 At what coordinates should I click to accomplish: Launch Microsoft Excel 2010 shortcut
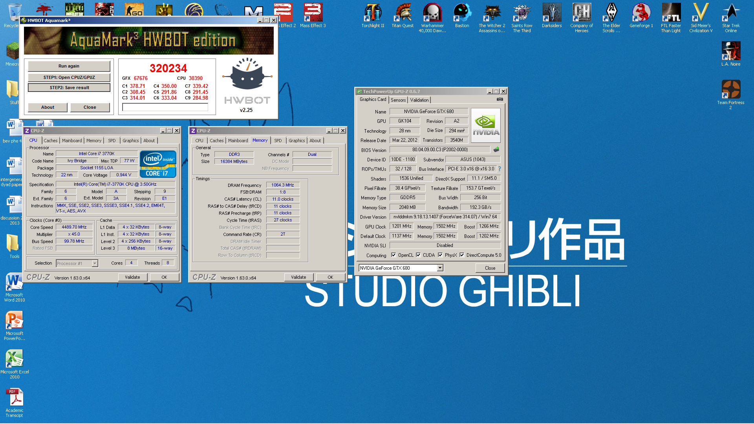click(x=15, y=364)
